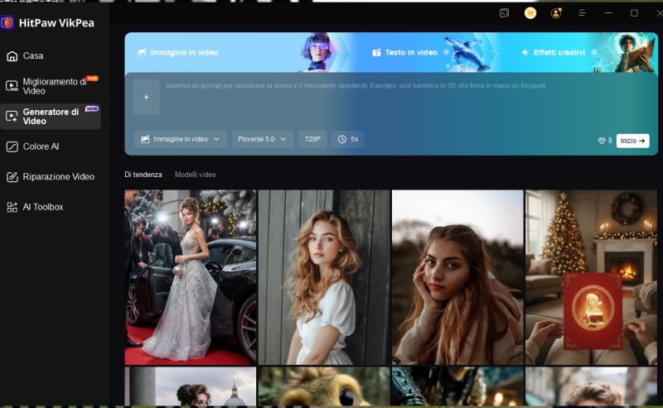The width and height of the screenshot is (663, 408).
Task: Open the brunette woman in sweater thumbnail
Action: click(457, 277)
